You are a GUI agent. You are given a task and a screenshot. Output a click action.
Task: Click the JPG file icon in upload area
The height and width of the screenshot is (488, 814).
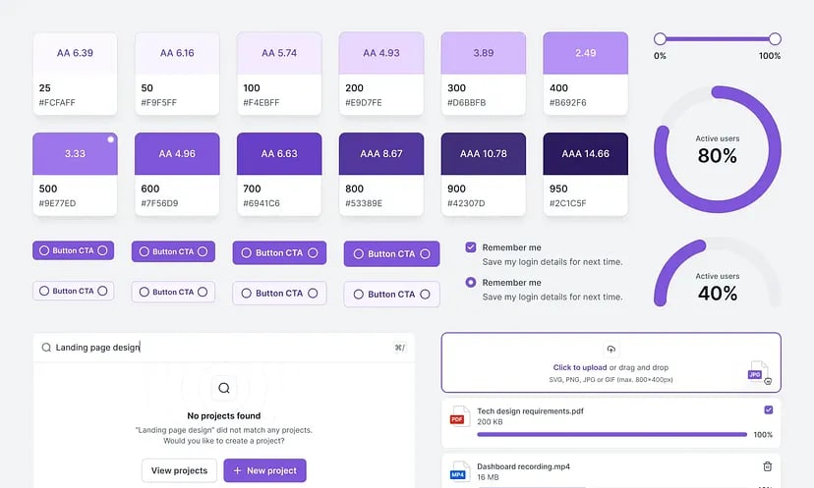tap(756, 372)
